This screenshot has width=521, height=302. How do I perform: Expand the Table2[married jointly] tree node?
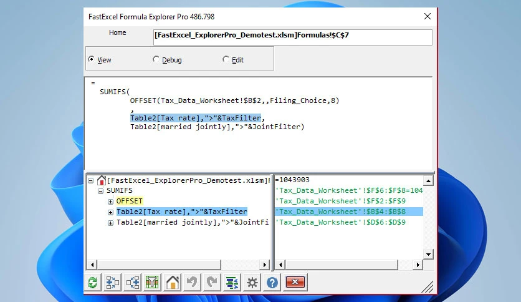click(x=111, y=223)
